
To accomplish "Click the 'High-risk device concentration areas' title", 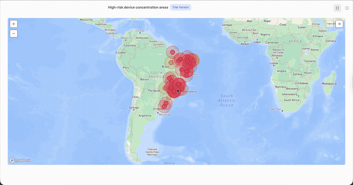I will tap(138, 7).
